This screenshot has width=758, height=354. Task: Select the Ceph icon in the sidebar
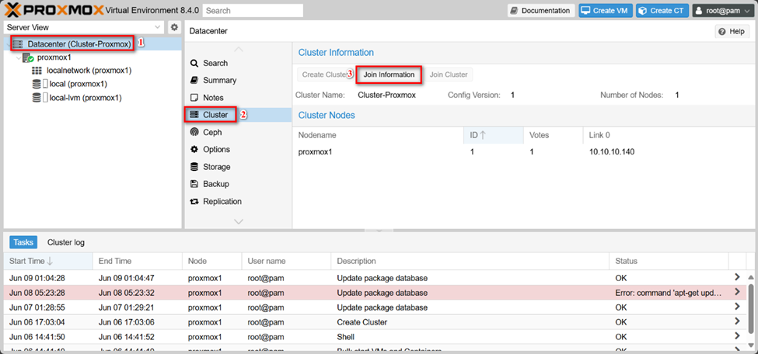click(195, 132)
